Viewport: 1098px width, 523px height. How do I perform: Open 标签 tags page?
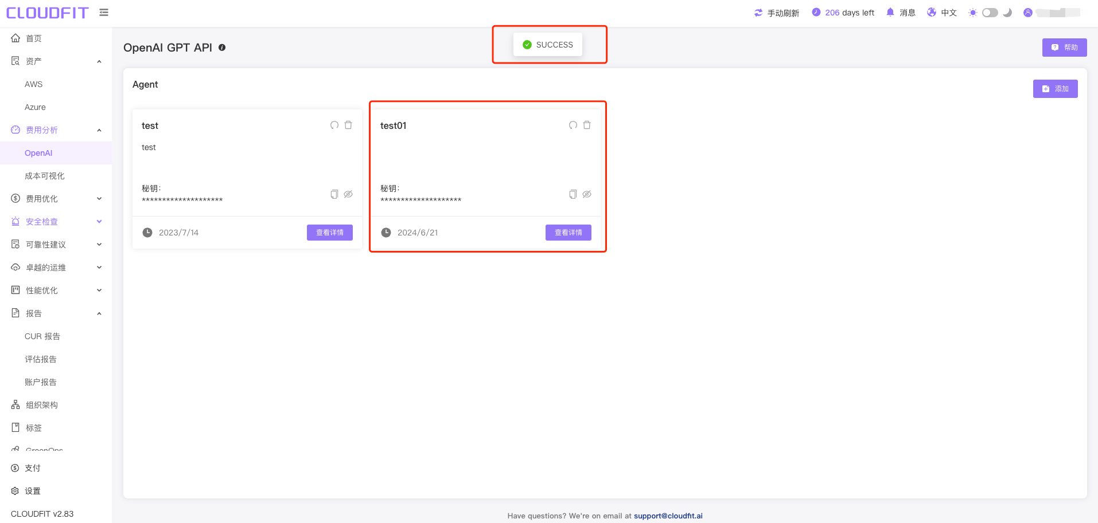point(56,428)
